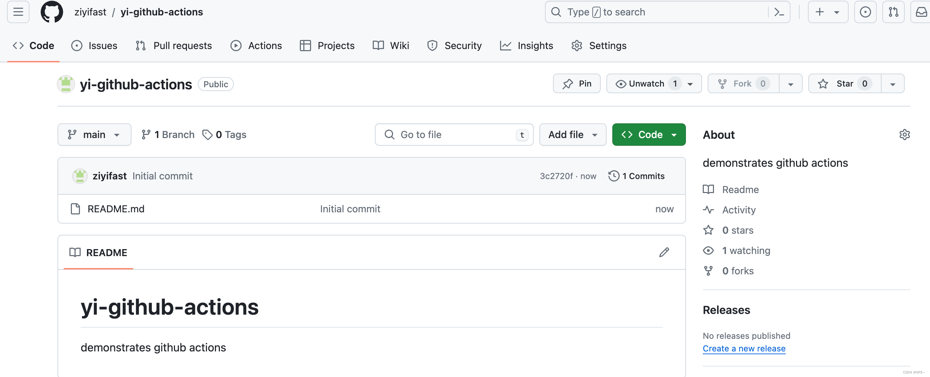This screenshot has width=930, height=377.
Task: Open the notifications inbox icon
Action: (921, 12)
